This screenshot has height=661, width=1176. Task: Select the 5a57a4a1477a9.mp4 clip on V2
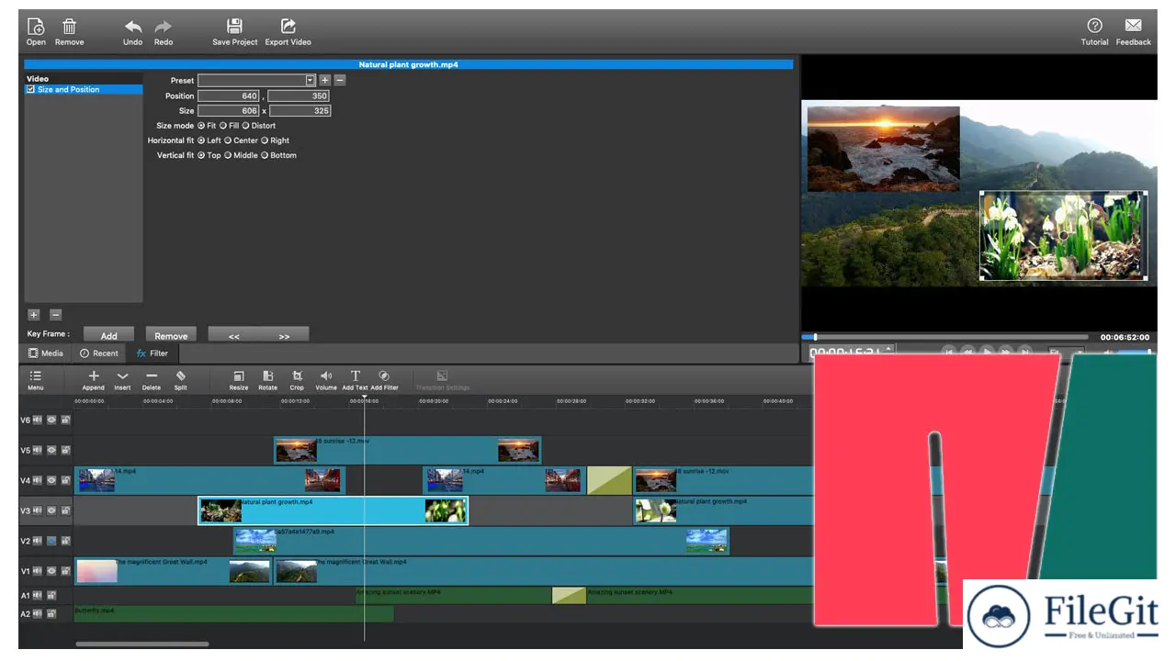pos(481,541)
